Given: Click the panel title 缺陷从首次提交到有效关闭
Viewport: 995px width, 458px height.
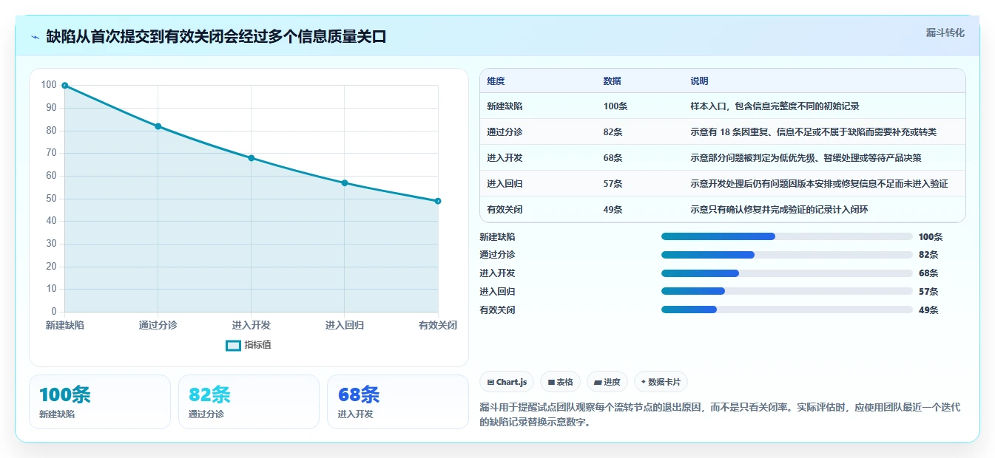Looking at the screenshot, I should (216, 36).
